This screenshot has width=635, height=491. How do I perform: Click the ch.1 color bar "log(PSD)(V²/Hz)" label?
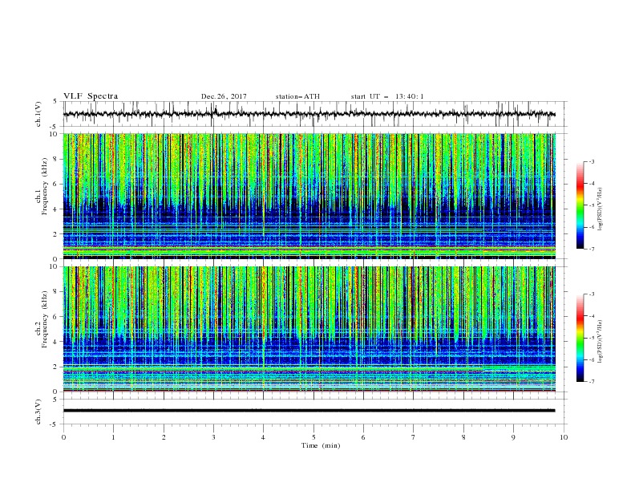tap(601, 209)
